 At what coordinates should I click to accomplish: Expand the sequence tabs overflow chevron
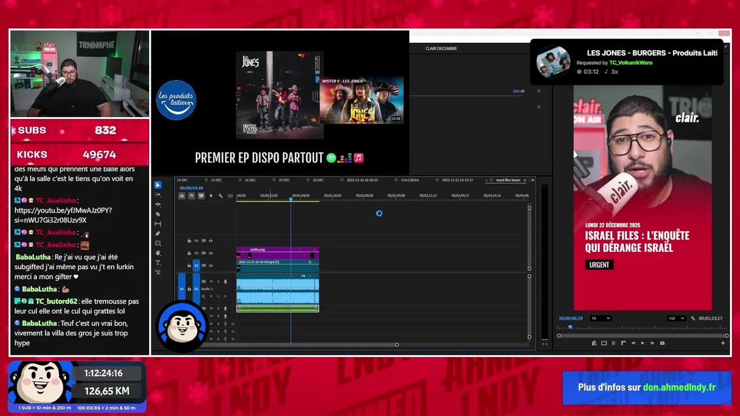pos(532,180)
